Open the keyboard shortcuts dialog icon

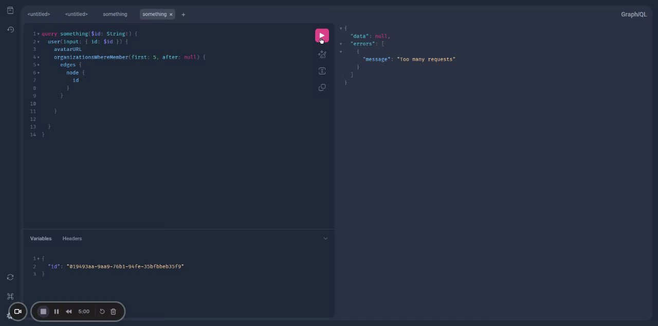(x=10, y=296)
